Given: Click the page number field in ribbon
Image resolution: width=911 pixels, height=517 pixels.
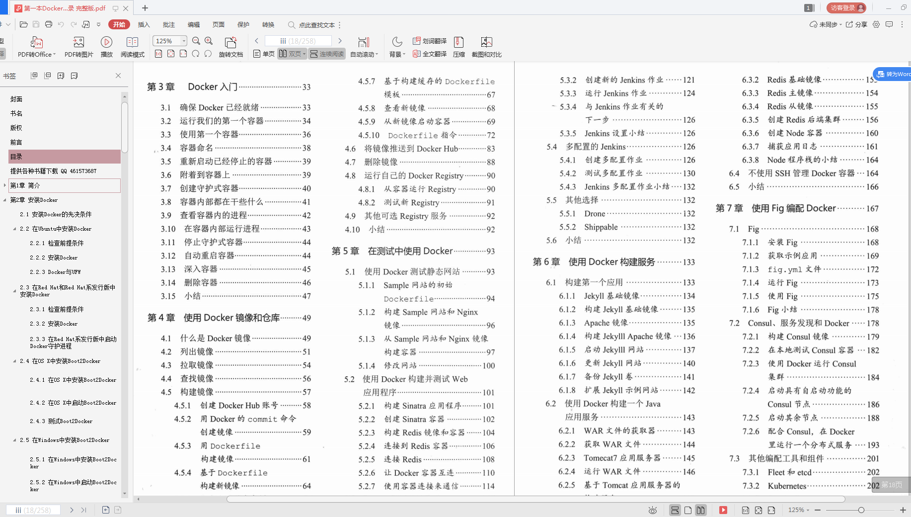Looking at the screenshot, I should (x=298, y=41).
